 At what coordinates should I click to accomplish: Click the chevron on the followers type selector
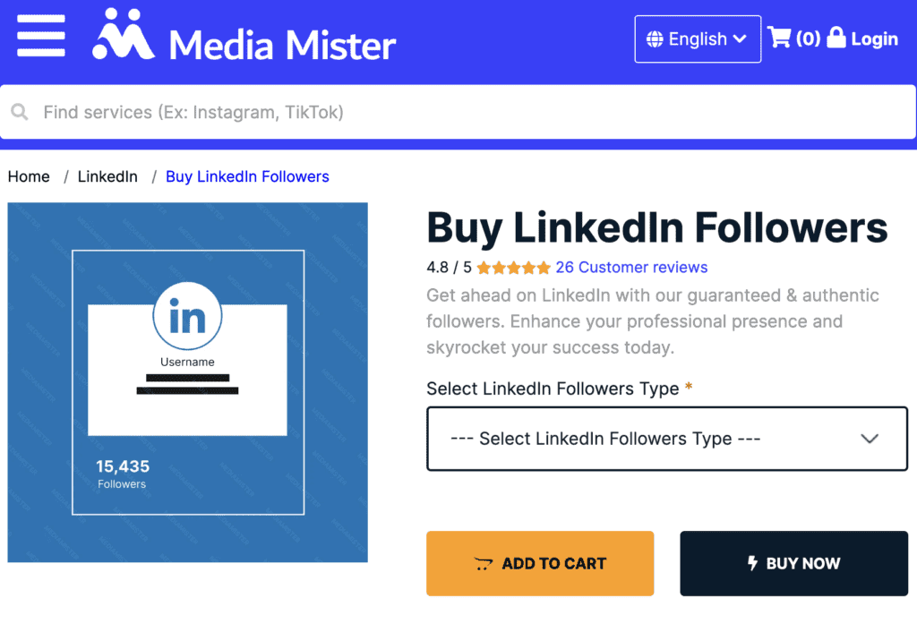click(869, 439)
